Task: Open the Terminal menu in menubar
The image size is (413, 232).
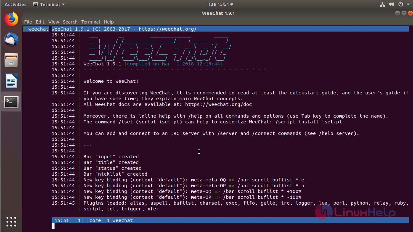Action: coord(91,22)
